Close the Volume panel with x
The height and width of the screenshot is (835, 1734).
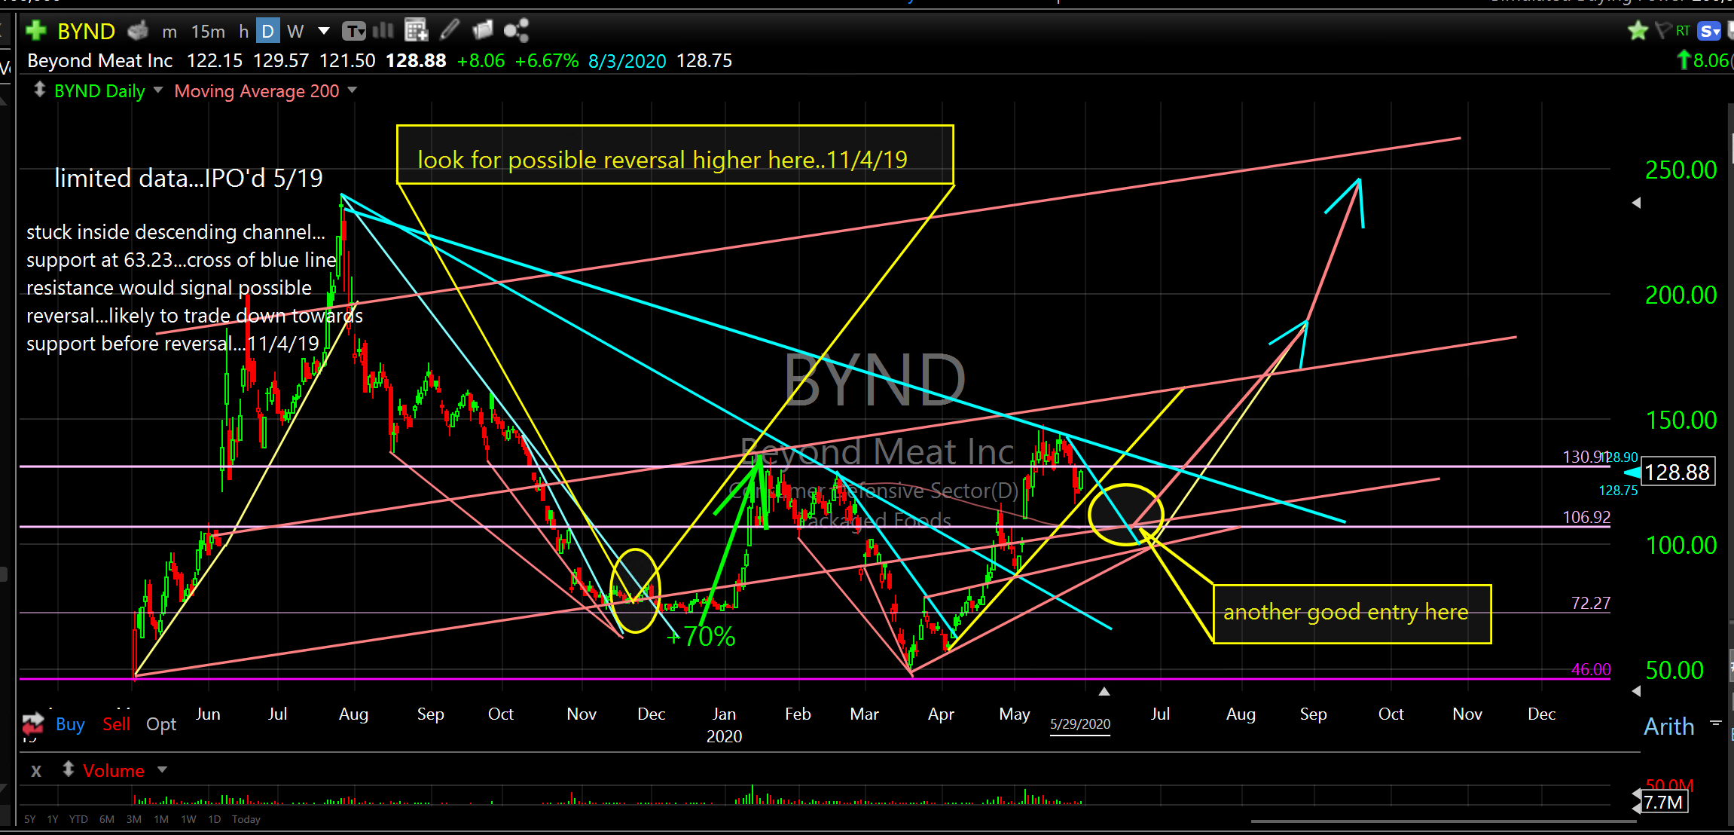pyautogui.click(x=36, y=771)
